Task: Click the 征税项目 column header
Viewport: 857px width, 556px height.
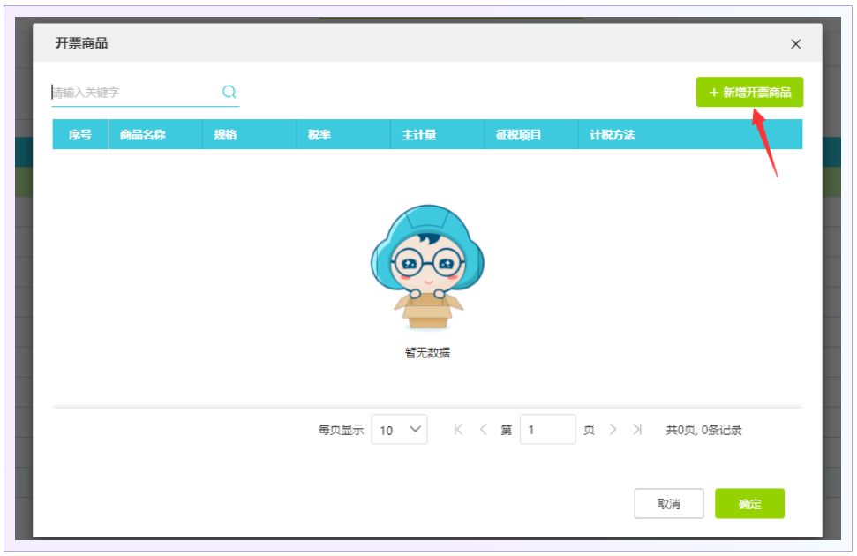Action: [x=519, y=135]
